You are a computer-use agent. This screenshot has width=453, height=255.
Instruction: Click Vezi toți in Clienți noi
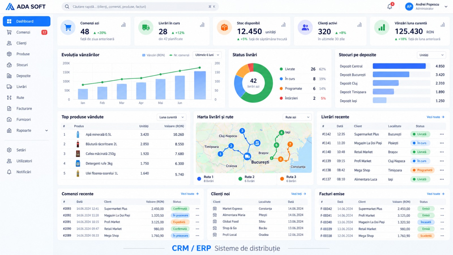299,194
